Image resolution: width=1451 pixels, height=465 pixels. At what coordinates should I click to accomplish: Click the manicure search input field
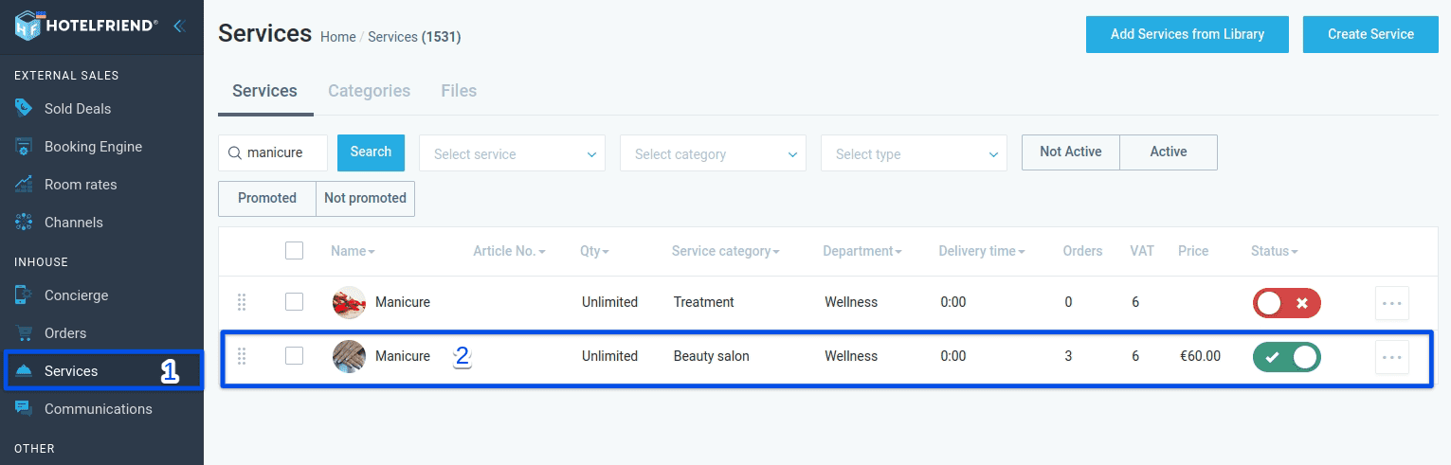tap(273, 152)
